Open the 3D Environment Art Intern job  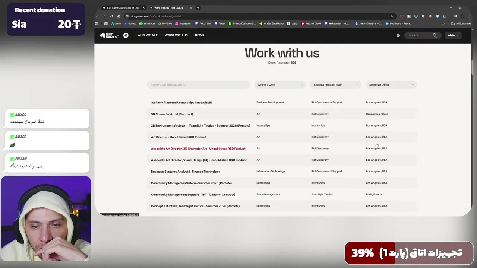coord(200,125)
